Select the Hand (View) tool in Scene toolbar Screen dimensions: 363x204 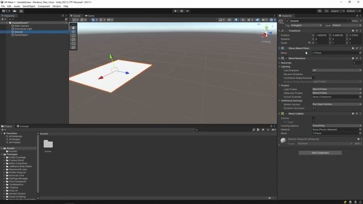point(73,28)
